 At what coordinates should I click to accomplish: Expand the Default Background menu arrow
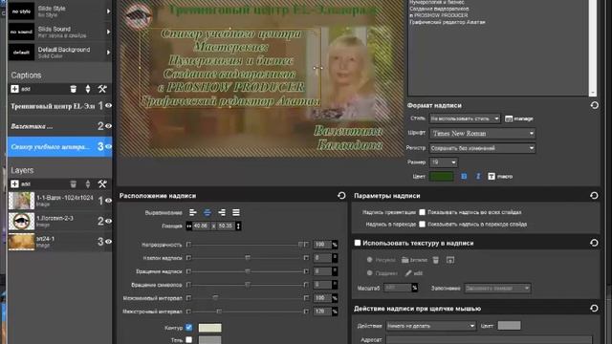pos(108,53)
